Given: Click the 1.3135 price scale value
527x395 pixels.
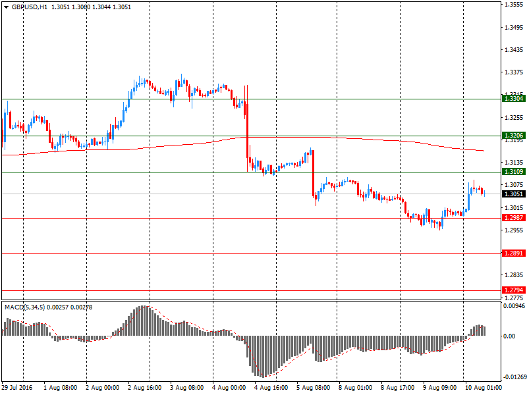Looking at the screenshot, I should click(514, 162).
